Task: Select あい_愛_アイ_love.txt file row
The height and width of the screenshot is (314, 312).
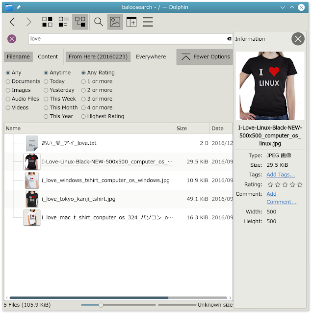Action: click(x=119, y=143)
